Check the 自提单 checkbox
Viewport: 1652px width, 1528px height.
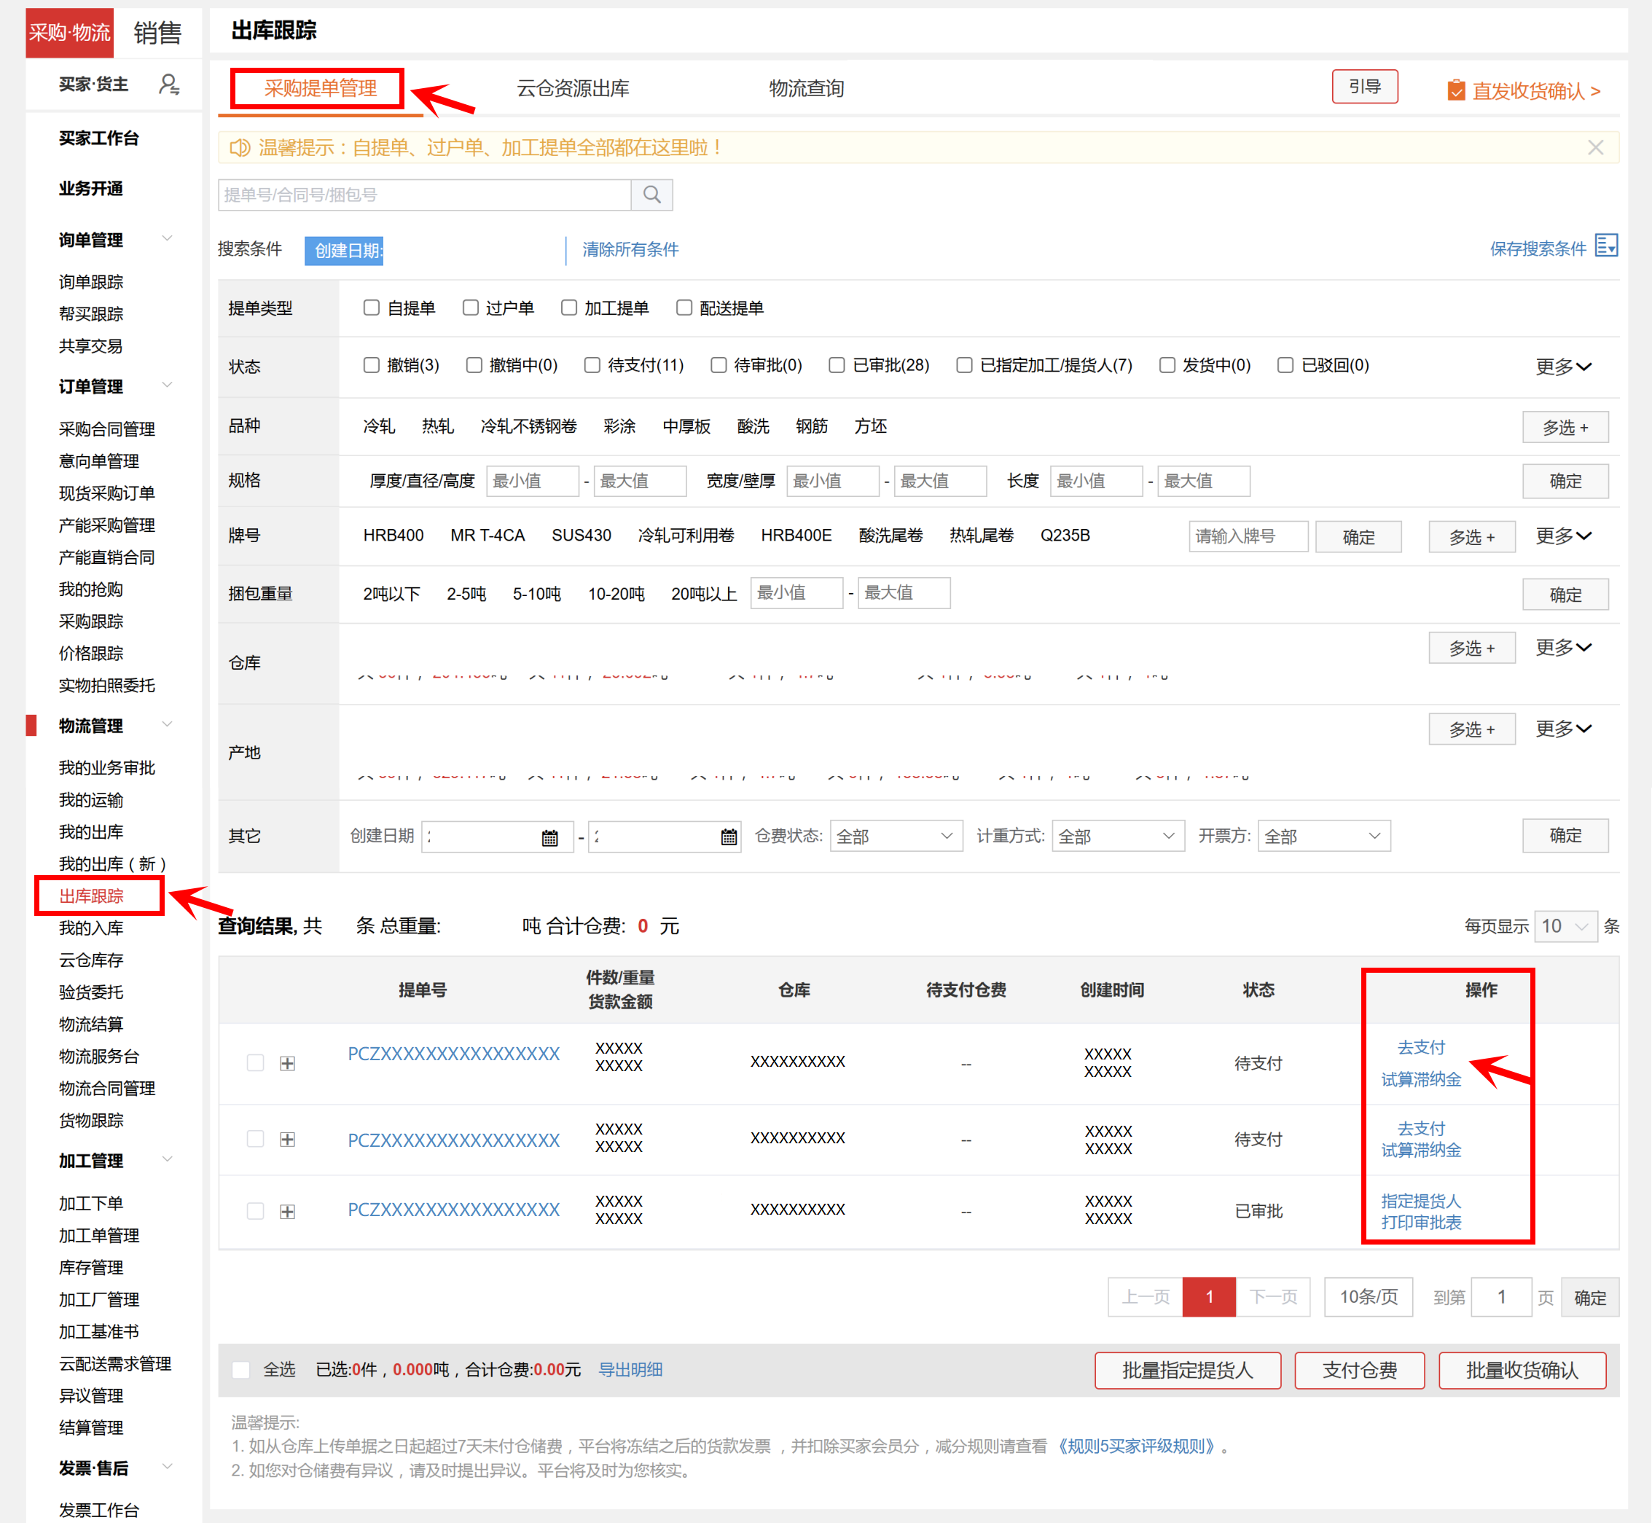click(371, 308)
